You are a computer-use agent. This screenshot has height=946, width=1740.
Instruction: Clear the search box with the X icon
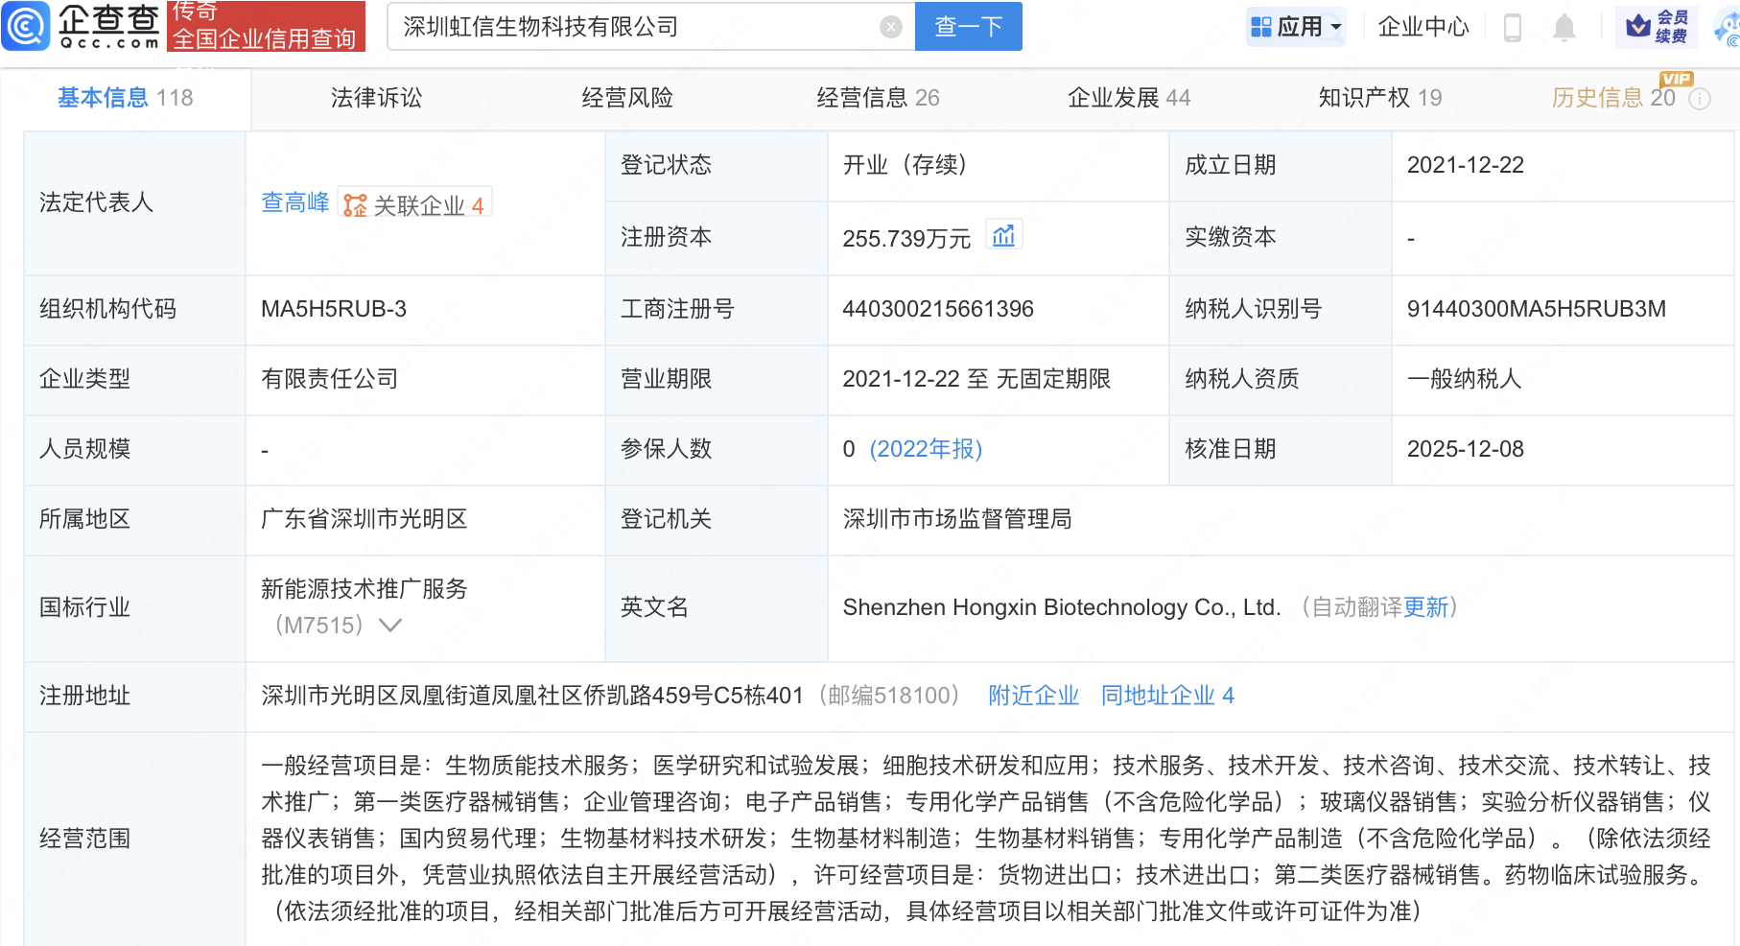(x=890, y=26)
